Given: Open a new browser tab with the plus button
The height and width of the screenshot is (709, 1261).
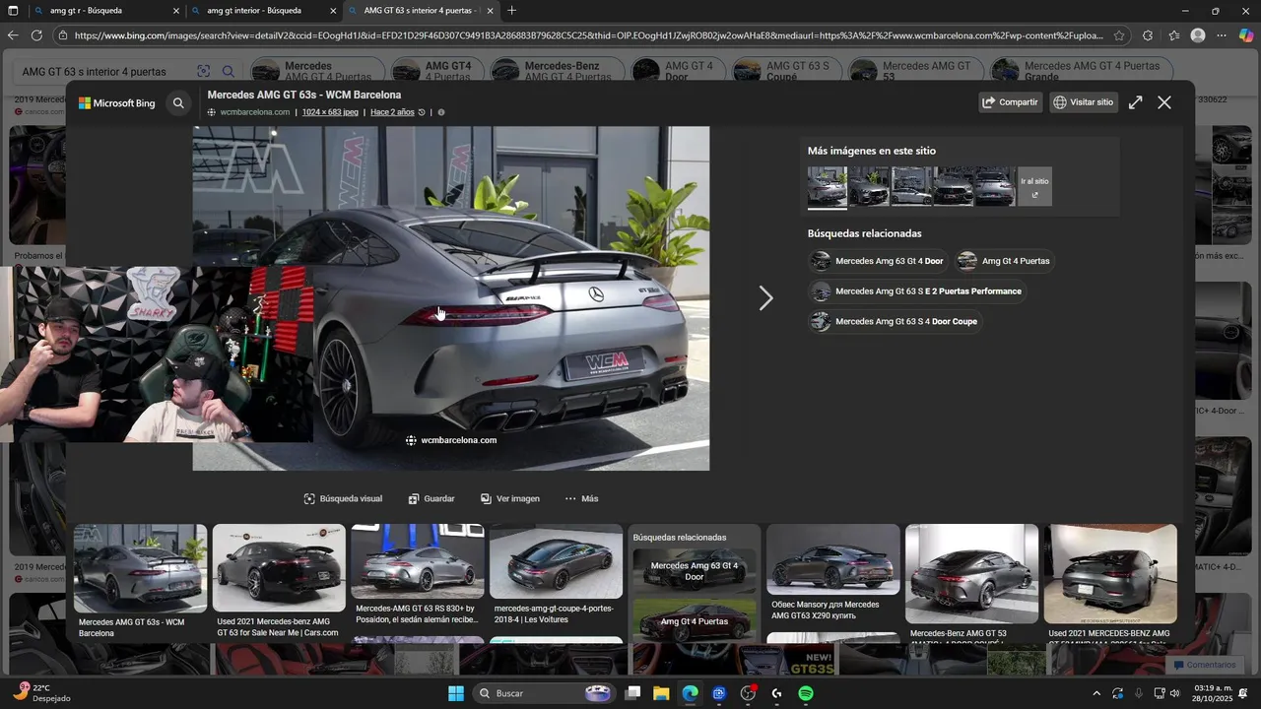Looking at the screenshot, I should click(x=511, y=11).
